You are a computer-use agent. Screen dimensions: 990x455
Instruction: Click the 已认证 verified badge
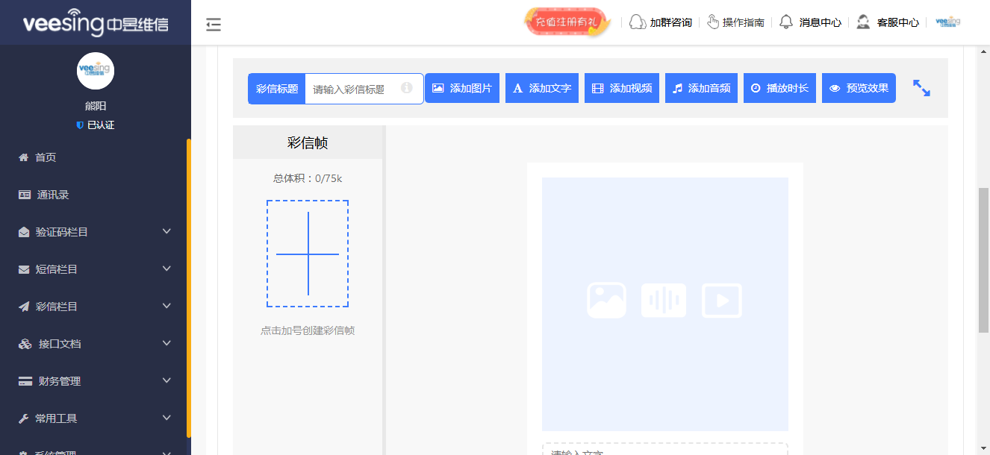point(96,125)
